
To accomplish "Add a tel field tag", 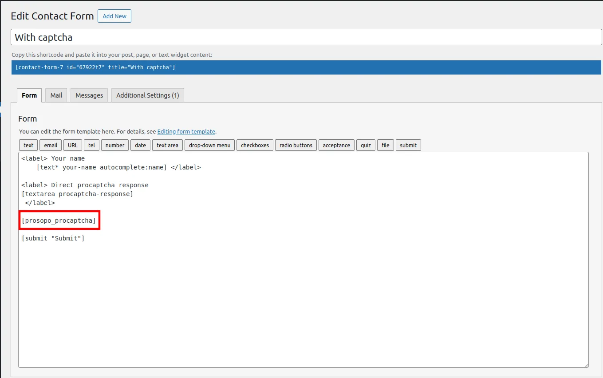I will (91, 145).
